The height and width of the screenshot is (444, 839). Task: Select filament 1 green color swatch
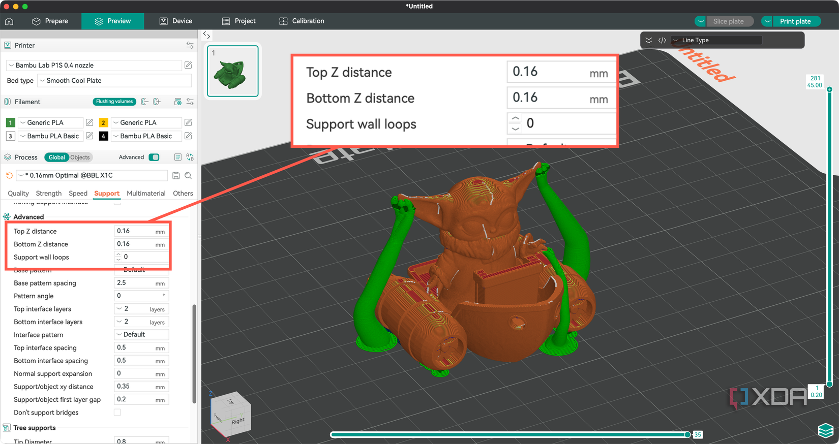click(x=10, y=122)
